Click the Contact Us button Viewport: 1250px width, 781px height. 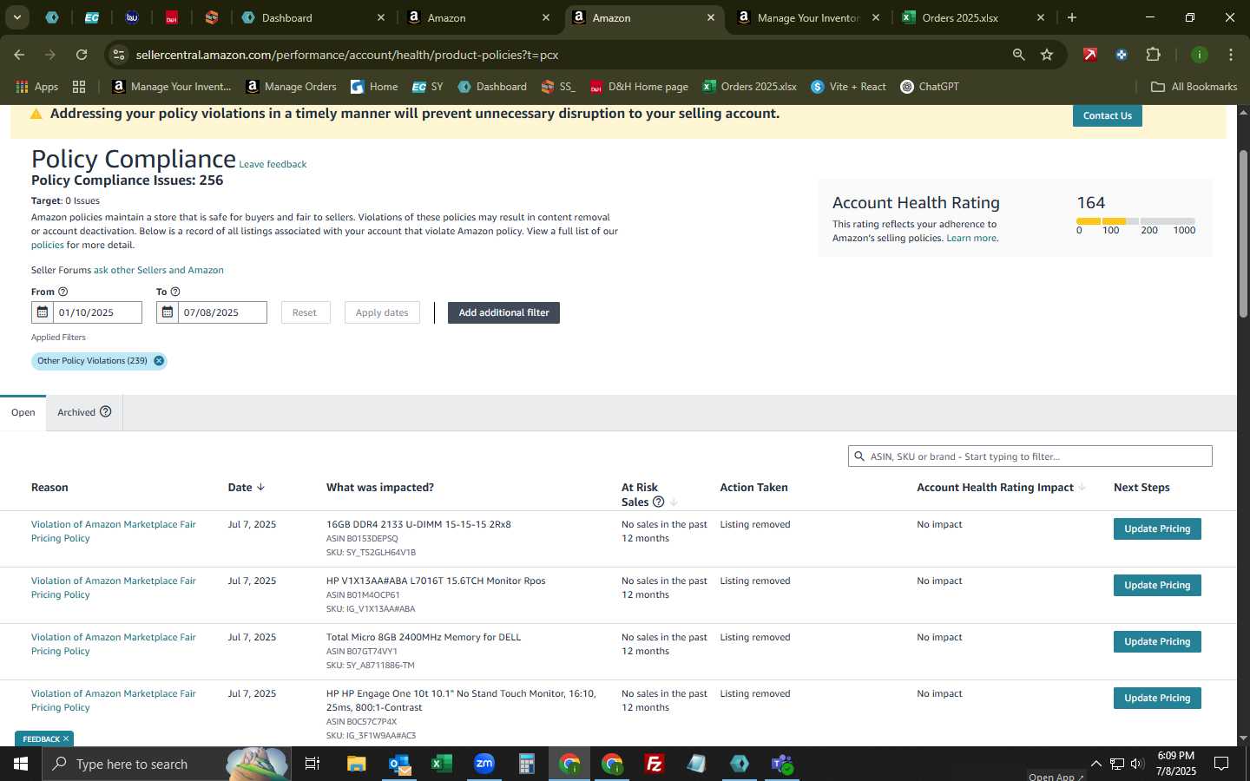pyautogui.click(x=1107, y=115)
